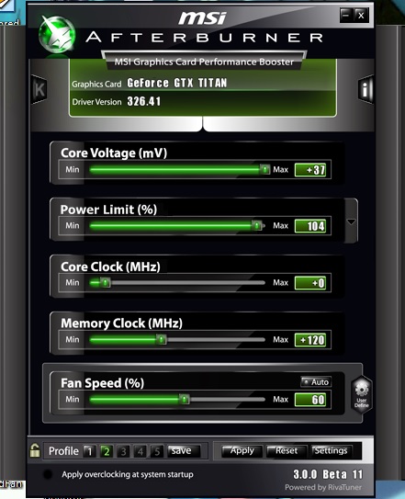Toggle the fan speed Auto button
This screenshot has height=499, width=405.
pyautogui.click(x=316, y=382)
